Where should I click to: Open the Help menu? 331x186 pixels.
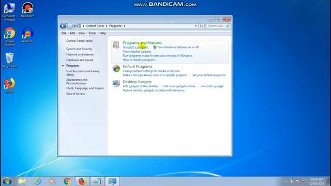pos(102,33)
